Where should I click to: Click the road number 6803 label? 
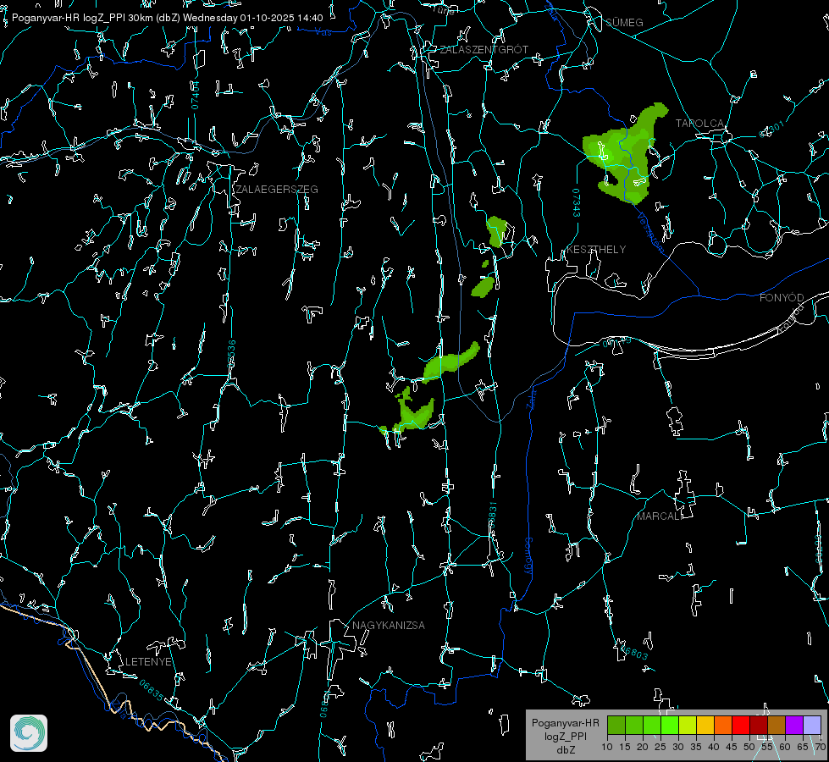(633, 651)
